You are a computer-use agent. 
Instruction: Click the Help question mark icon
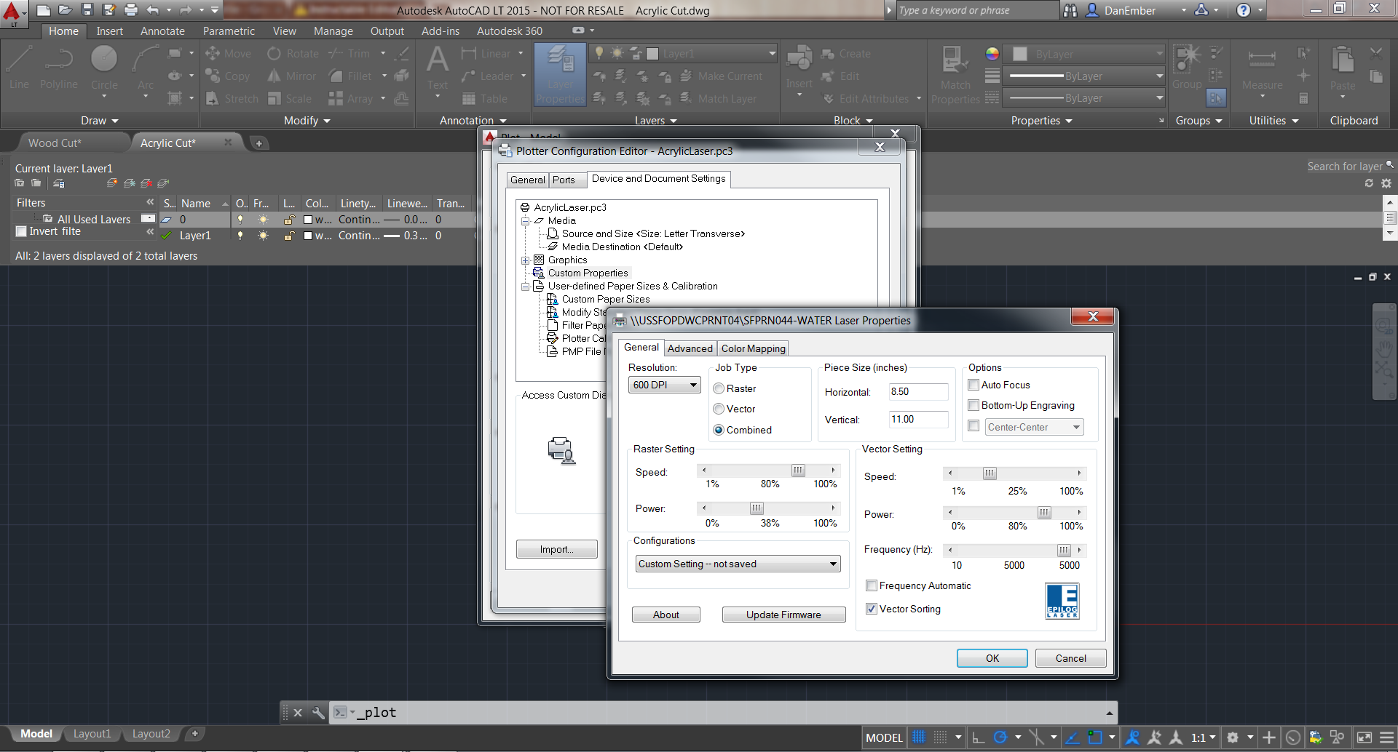(x=1244, y=10)
